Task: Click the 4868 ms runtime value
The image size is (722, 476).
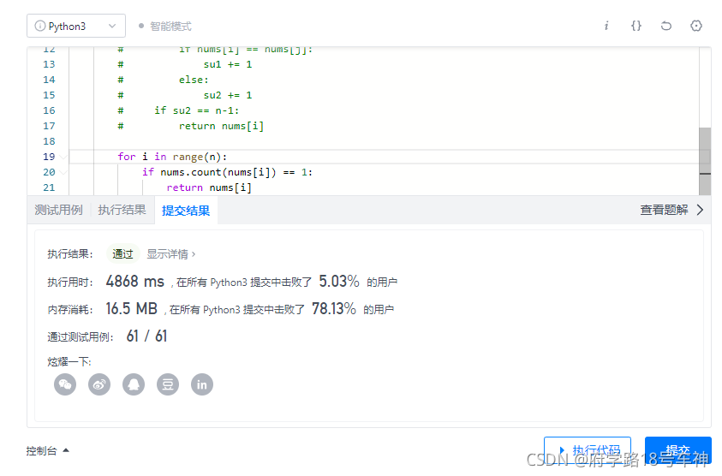Action: (x=135, y=282)
